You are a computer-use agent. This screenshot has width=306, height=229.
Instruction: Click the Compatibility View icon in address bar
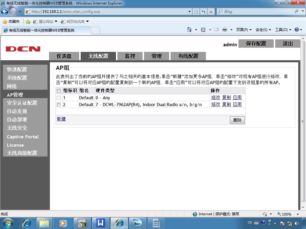(x=196, y=12)
